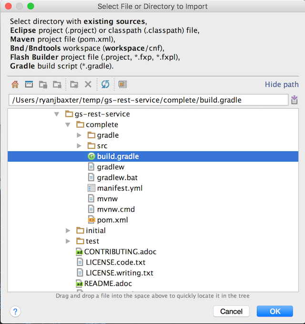Create a new folder via toolbar icon
305x324 pixels.
[x=74, y=84]
